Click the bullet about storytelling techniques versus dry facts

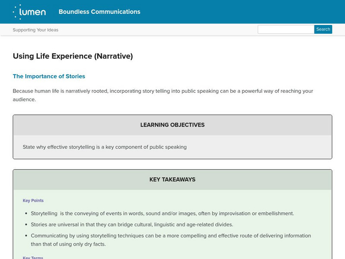click(171, 240)
